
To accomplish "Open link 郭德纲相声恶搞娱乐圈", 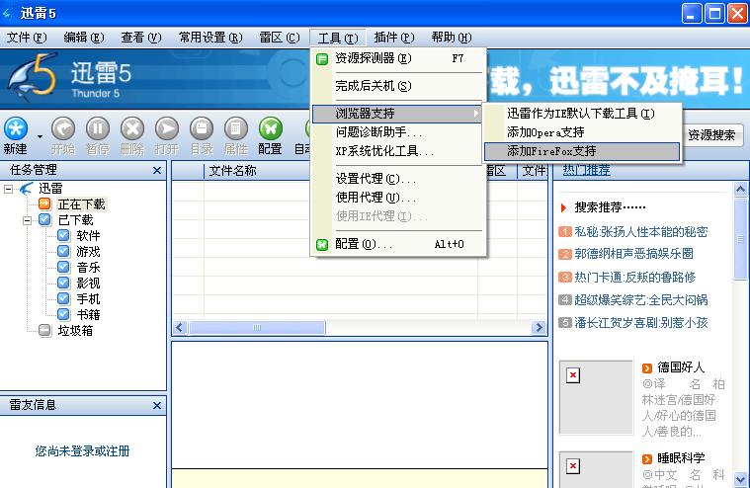I will click(x=633, y=254).
